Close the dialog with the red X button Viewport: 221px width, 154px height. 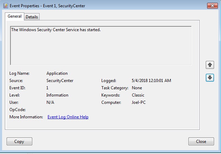[x=212, y=6]
